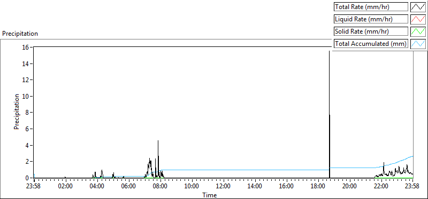The image size is (428, 199).
Task: Click the Precipitation graph caption above the plot
Action: pos(20,34)
